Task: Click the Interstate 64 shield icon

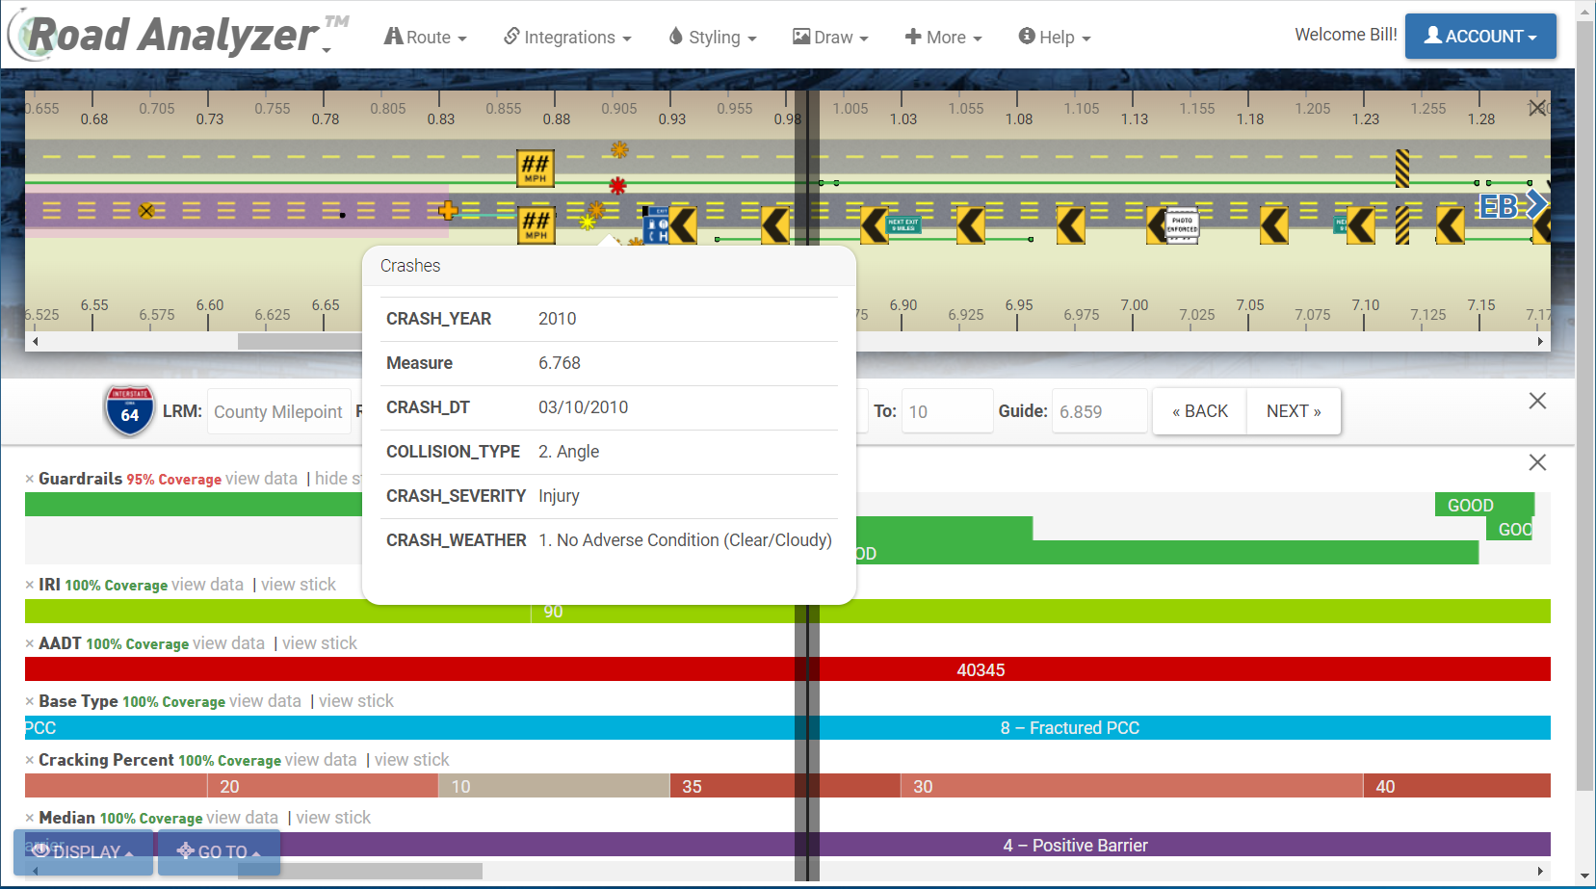Action: point(129,411)
